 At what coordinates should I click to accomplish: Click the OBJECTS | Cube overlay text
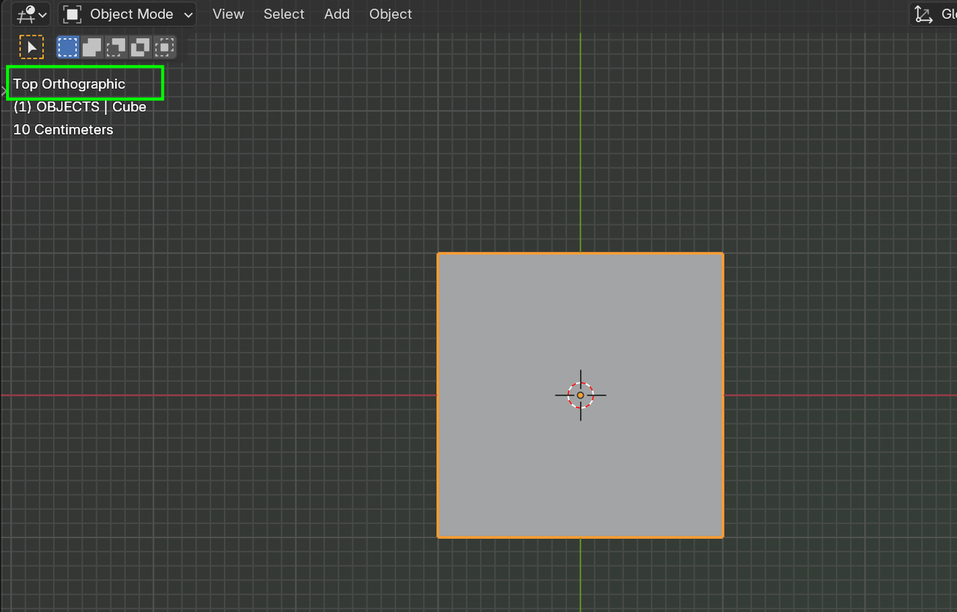coord(79,107)
